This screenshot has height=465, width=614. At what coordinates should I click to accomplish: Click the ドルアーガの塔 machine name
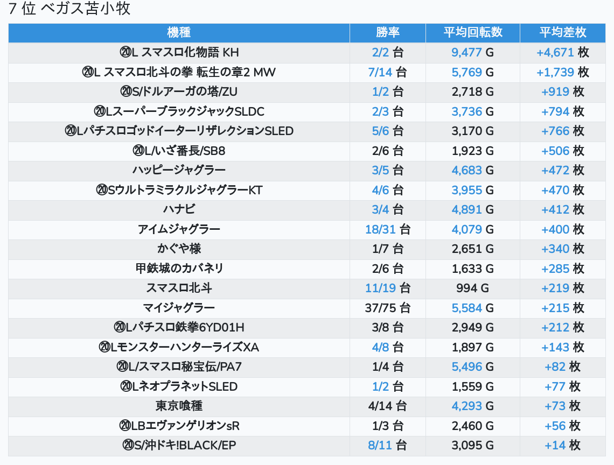(x=179, y=91)
